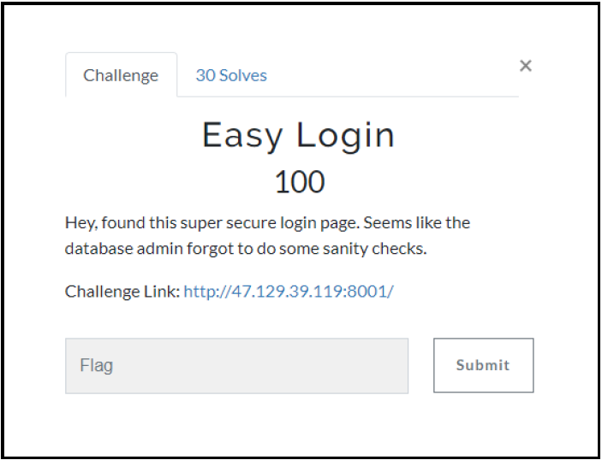The width and height of the screenshot is (602, 460).
Task: Click the word "Login" in the title
Action: click(x=345, y=137)
